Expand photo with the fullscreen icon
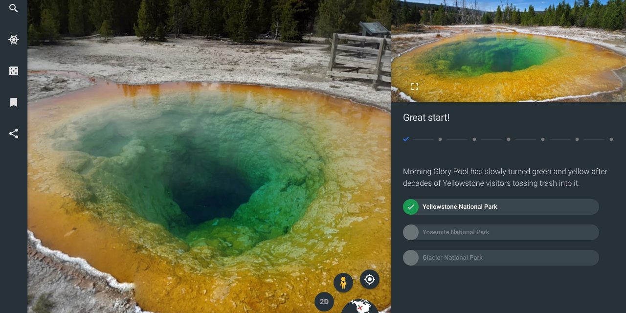The width and height of the screenshot is (626, 313). tap(415, 87)
